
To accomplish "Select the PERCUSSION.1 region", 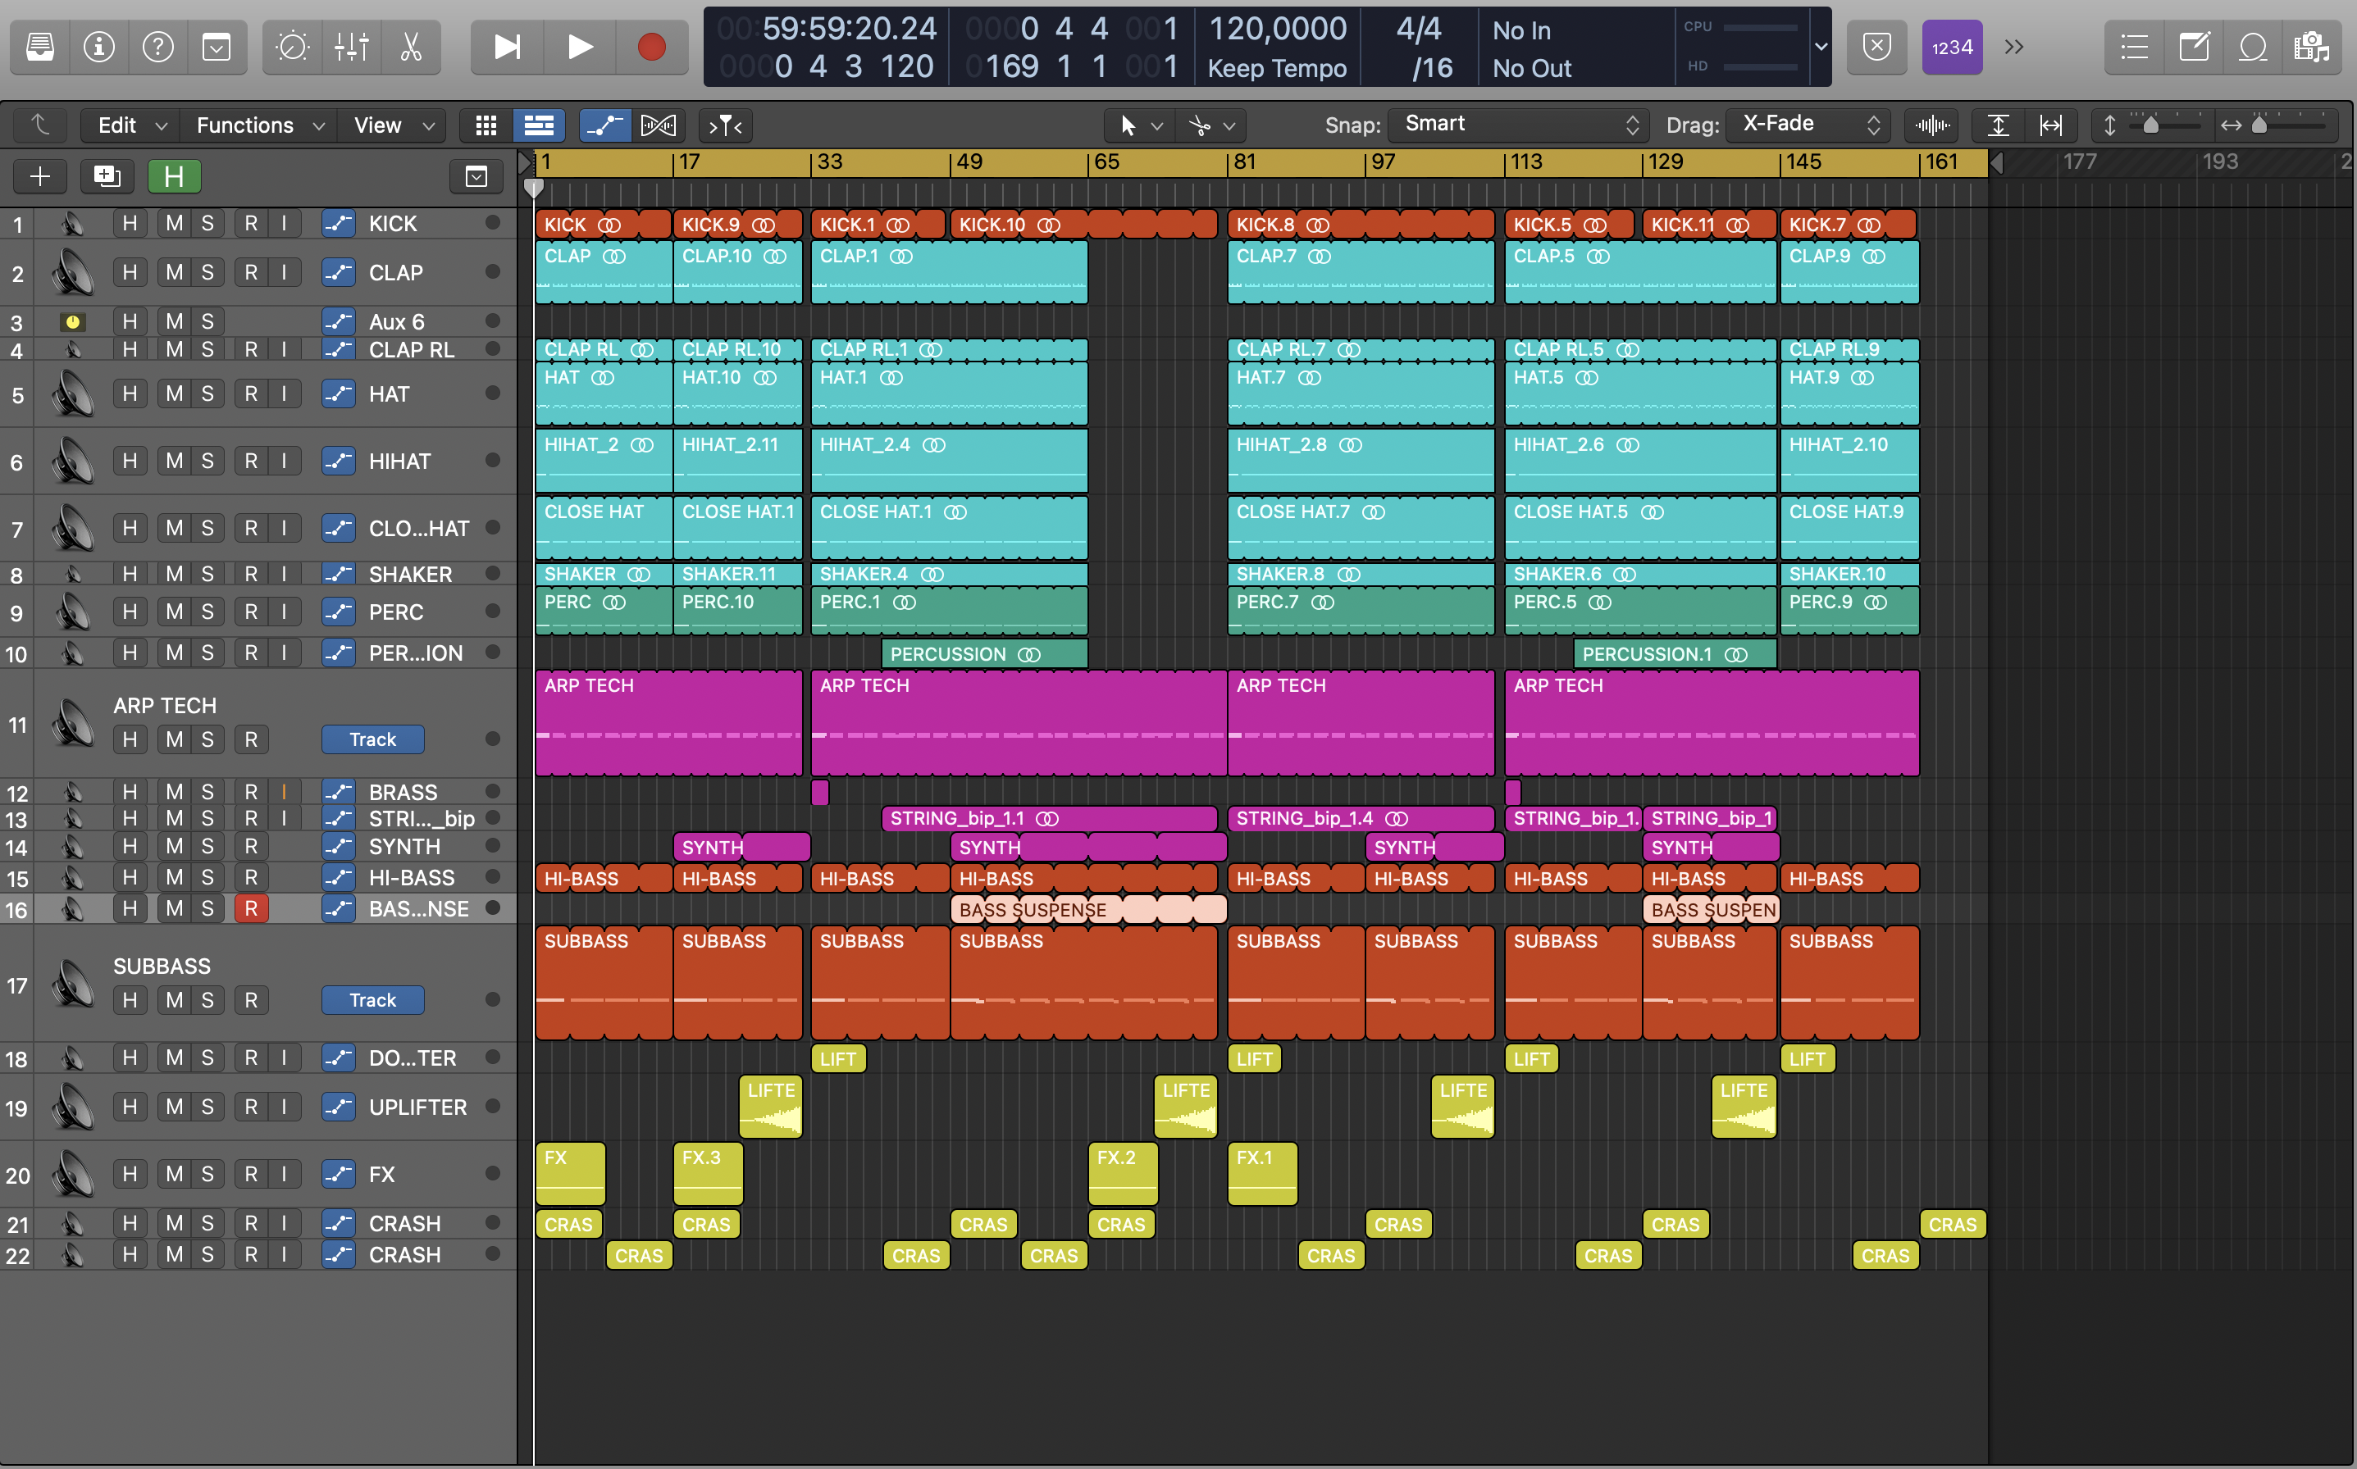I will 1675,654.
